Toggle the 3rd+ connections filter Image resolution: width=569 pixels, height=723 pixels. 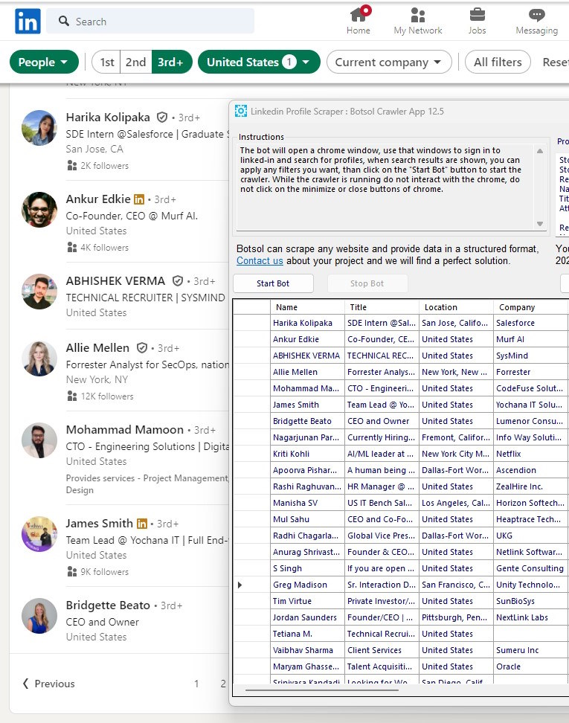(x=171, y=62)
